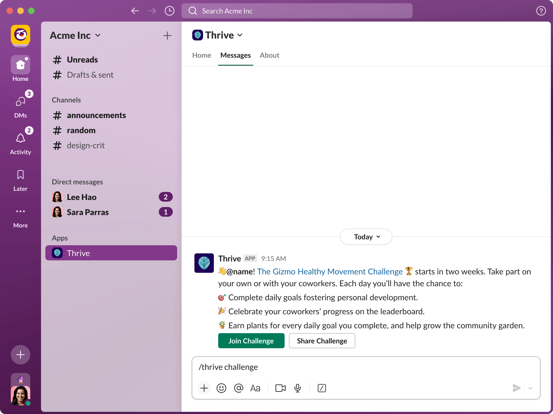
Task: Click the new item plus beside Acme Inc
Action: [167, 36]
